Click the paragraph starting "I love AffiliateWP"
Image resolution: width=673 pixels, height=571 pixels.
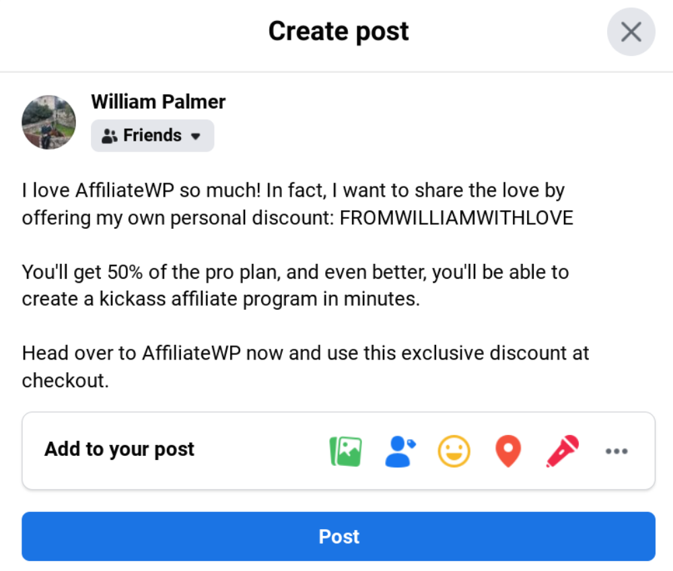click(293, 191)
